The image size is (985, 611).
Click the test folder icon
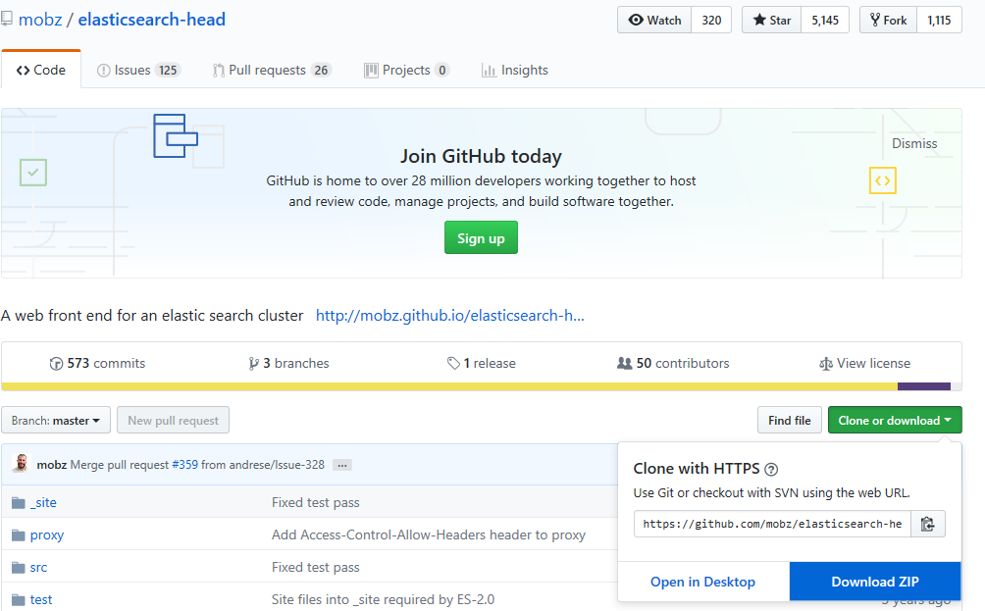point(18,600)
